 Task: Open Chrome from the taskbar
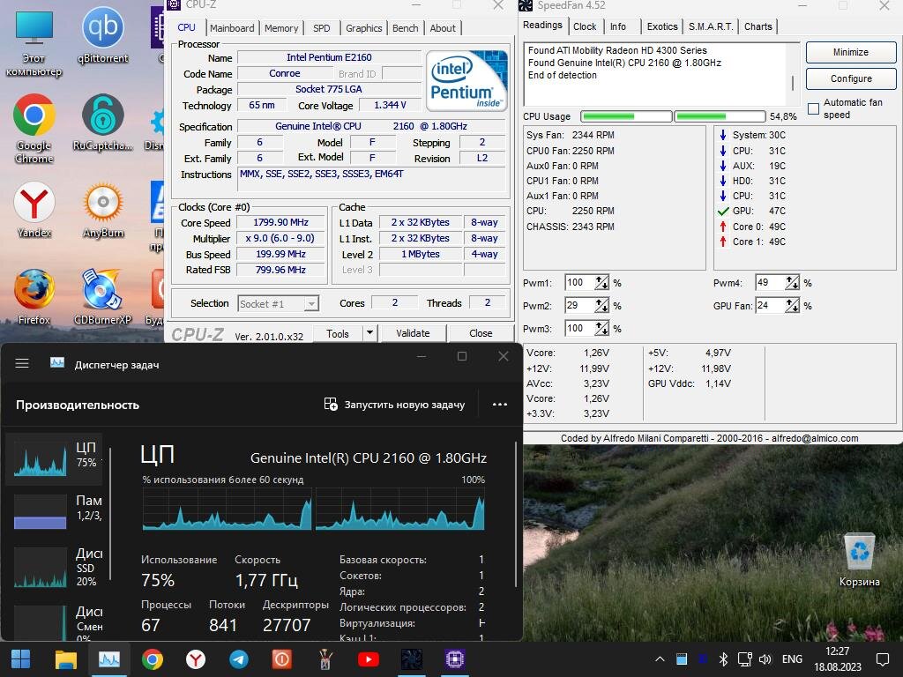(x=153, y=659)
